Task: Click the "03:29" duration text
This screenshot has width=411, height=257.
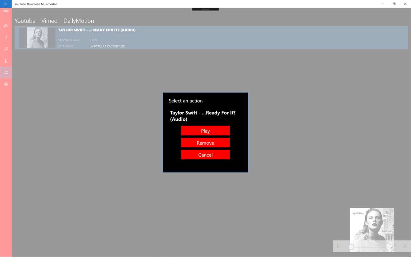Action: pos(93,40)
